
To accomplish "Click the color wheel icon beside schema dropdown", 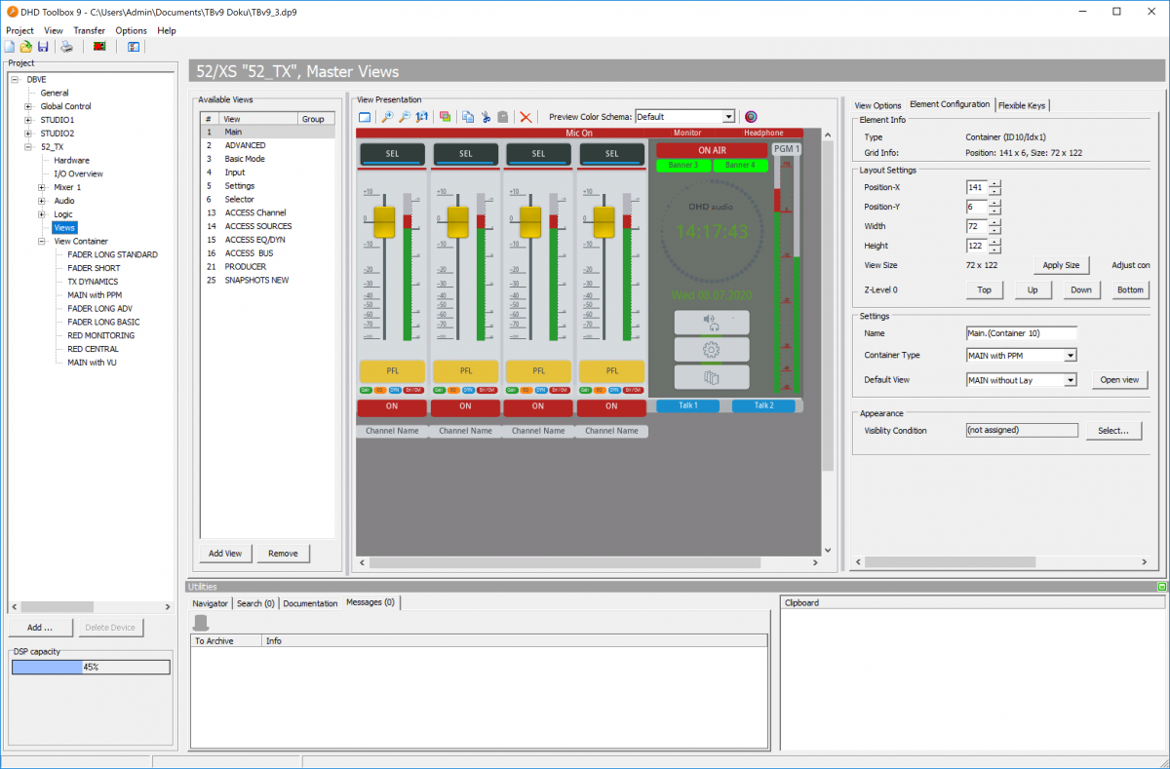I will 751,117.
